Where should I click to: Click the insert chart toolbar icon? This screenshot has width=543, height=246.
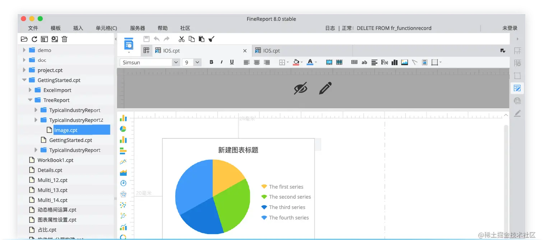click(394, 62)
